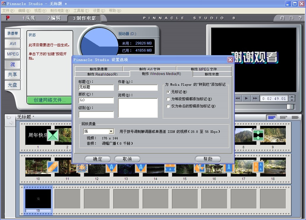
Task: Click the 确定 button
Action: (x=98, y=159)
